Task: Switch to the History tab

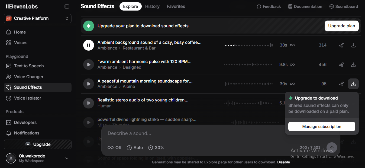Action: pos(152,6)
